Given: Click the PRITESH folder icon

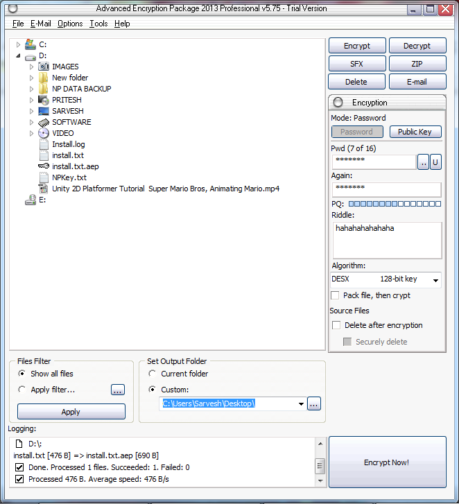Looking at the screenshot, I should coord(44,100).
